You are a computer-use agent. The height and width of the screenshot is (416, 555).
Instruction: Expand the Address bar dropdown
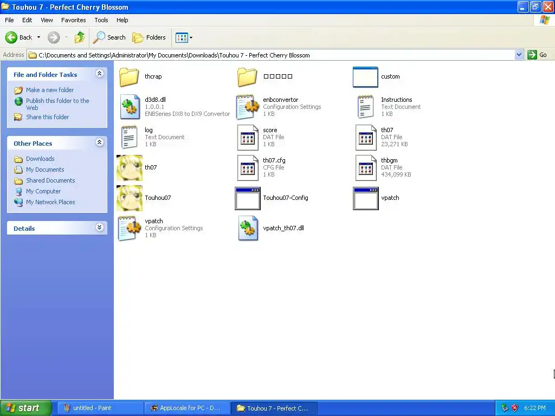[x=519, y=55]
